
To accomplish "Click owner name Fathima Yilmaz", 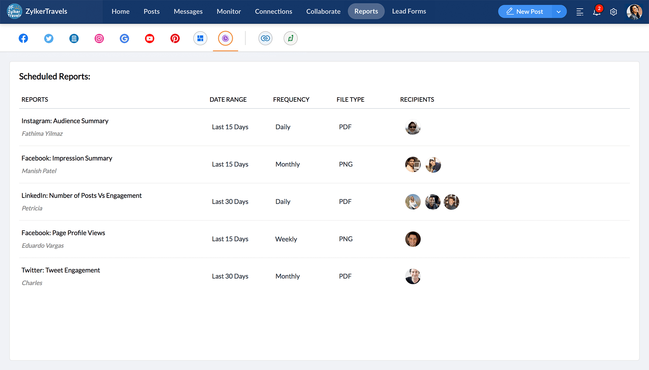I will pyautogui.click(x=42, y=133).
